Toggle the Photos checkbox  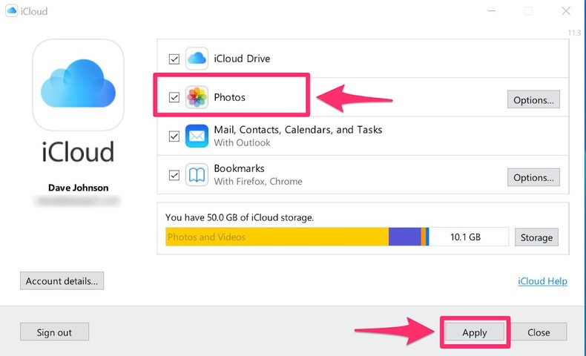pyautogui.click(x=174, y=97)
